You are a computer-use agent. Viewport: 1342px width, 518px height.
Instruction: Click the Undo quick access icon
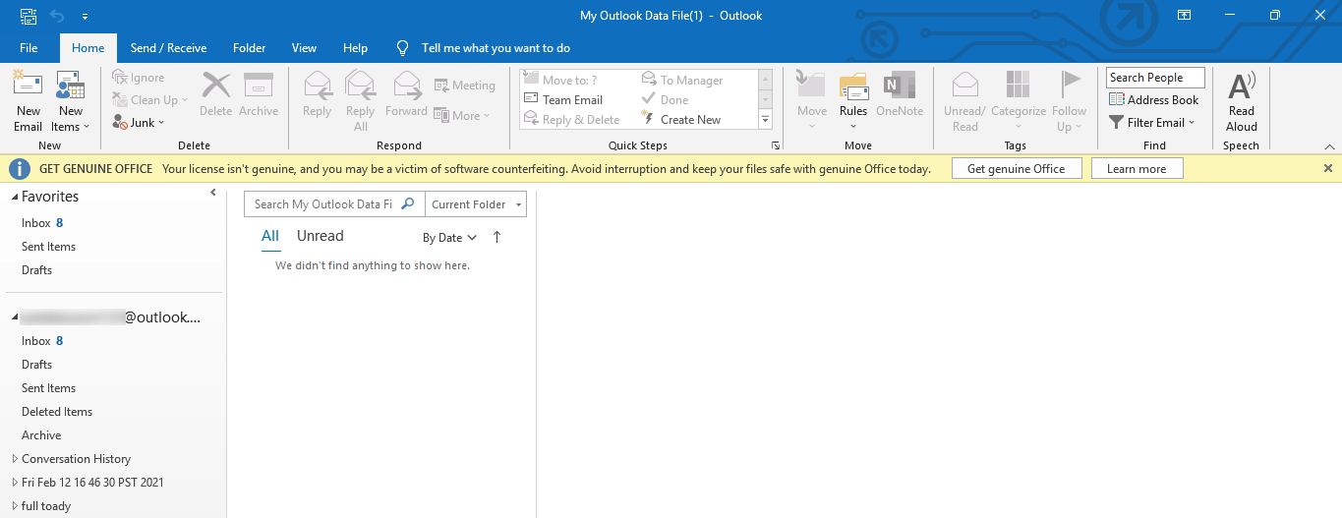tap(57, 16)
